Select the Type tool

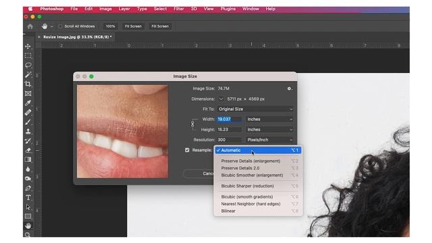(x=28, y=198)
